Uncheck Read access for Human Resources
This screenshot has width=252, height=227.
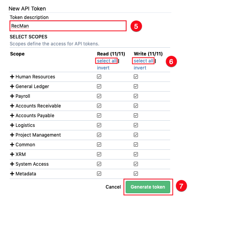[99, 77]
